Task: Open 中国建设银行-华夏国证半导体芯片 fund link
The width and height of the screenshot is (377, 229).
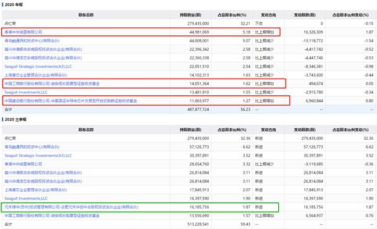Action: tap(71, 101)
